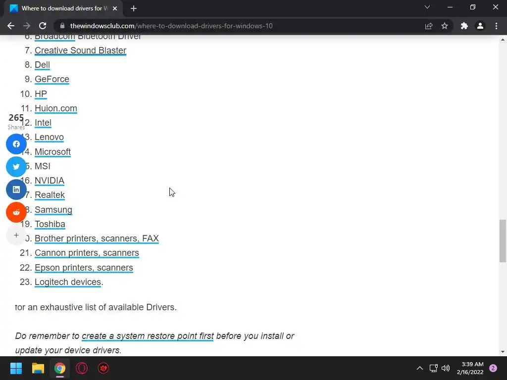Open the Lenovo link
This screenshot has height=380, width=507.
[49, 137]
